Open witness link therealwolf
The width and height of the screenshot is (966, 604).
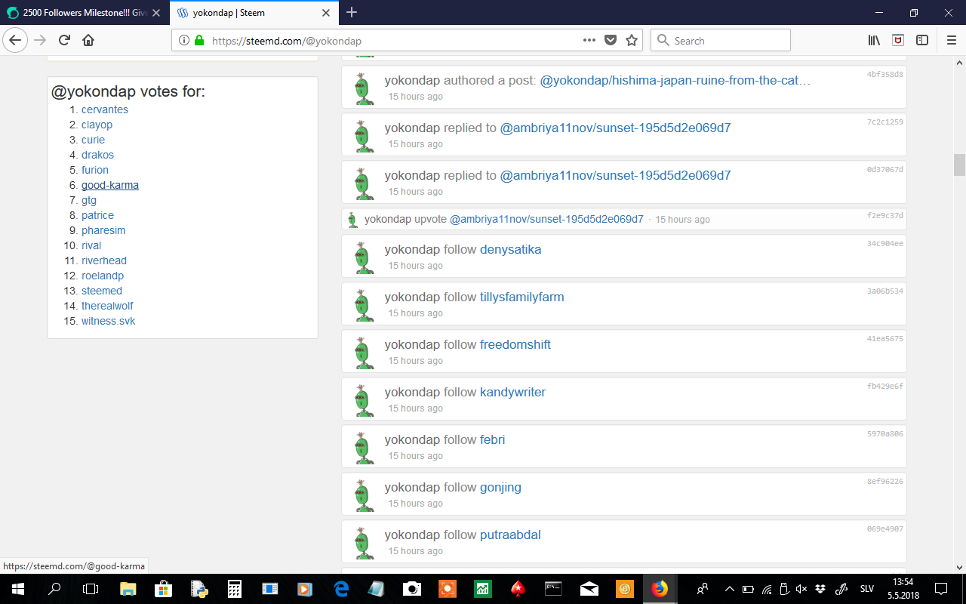pyautogui.click(x=107, y=306)
